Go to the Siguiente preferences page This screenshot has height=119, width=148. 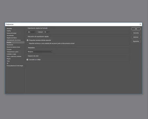coord(136,41)
